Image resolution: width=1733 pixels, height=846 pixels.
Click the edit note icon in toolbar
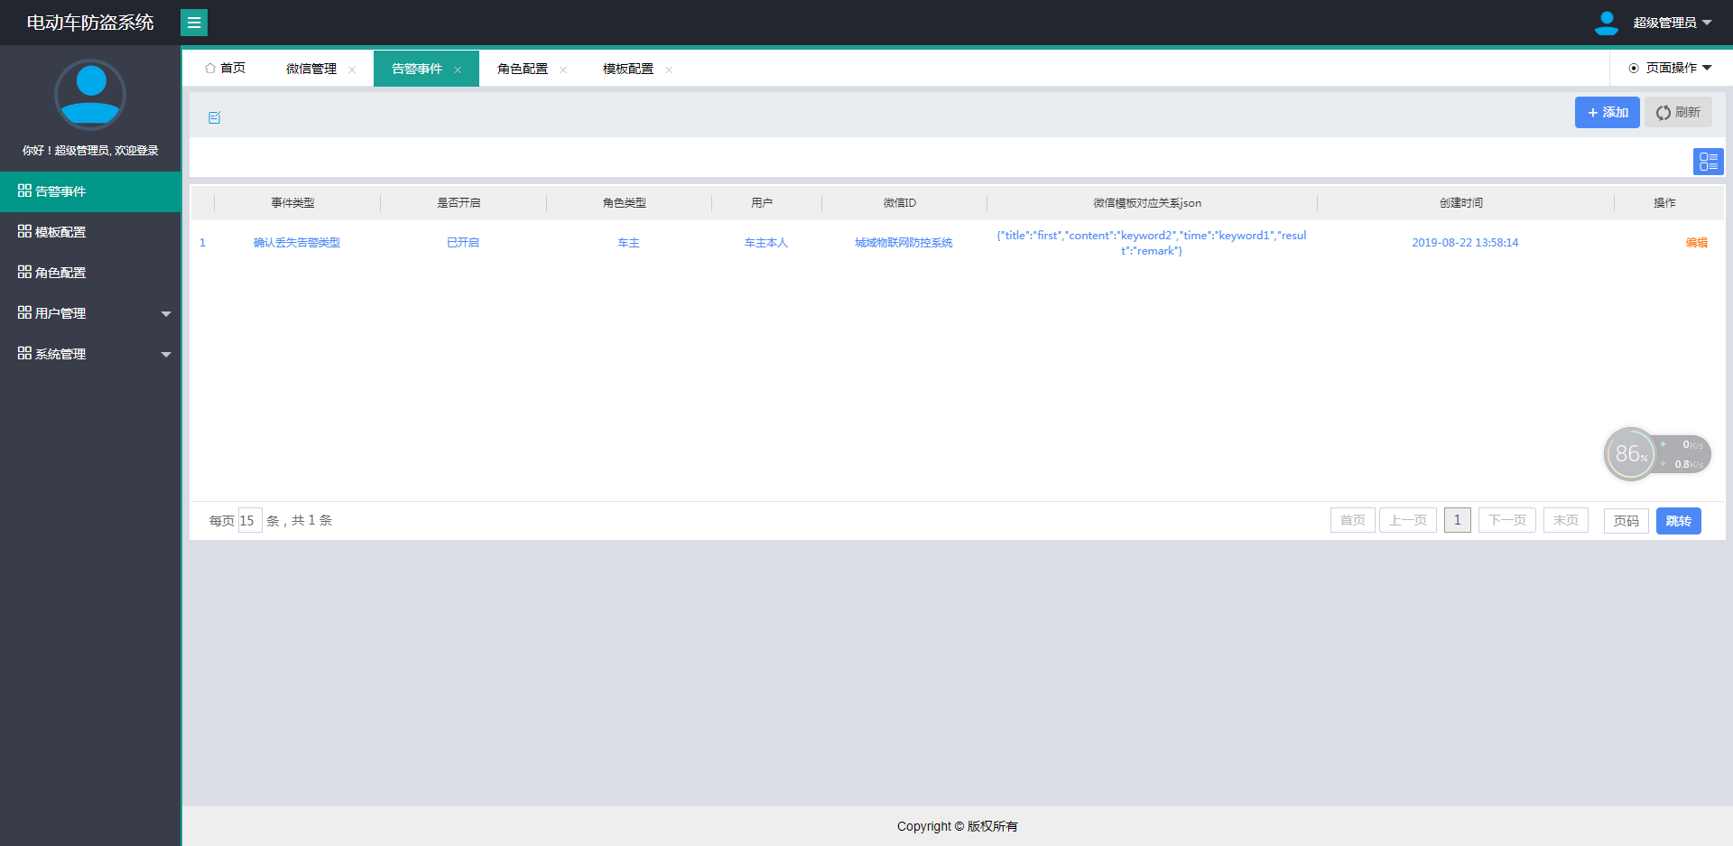[x=215, y=117]
